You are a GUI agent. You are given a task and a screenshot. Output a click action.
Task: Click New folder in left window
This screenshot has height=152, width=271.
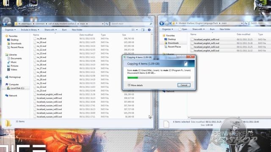click(x=77, y=30)
